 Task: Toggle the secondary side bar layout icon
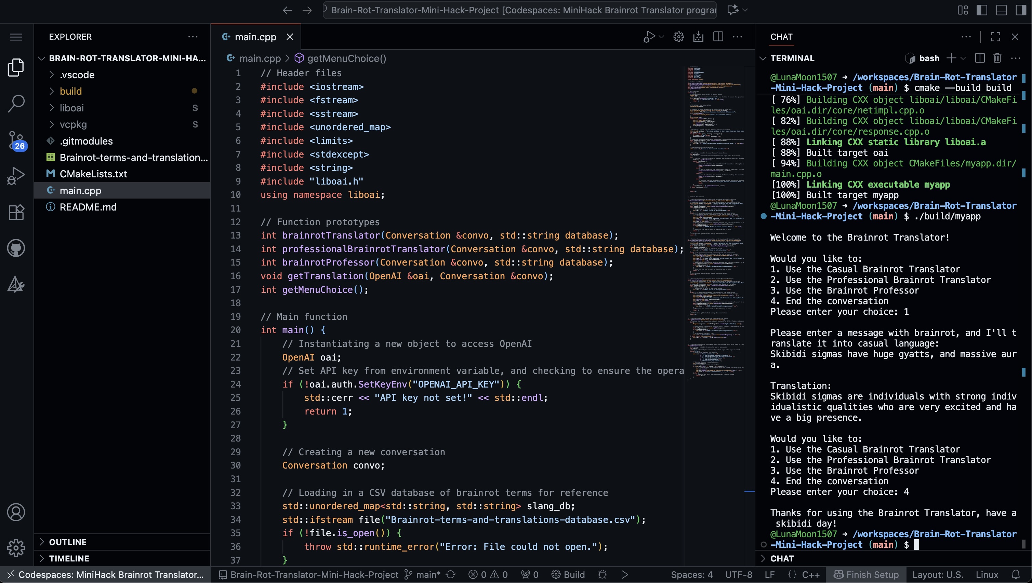[1020, 10]
